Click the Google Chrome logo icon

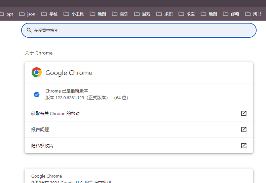[36, 72]
